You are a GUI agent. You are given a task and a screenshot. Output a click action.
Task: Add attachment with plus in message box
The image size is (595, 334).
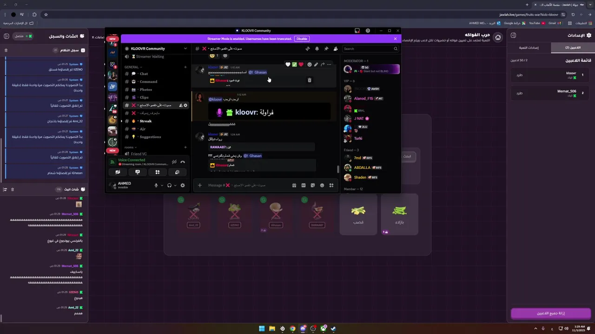(x=200, y=186)
